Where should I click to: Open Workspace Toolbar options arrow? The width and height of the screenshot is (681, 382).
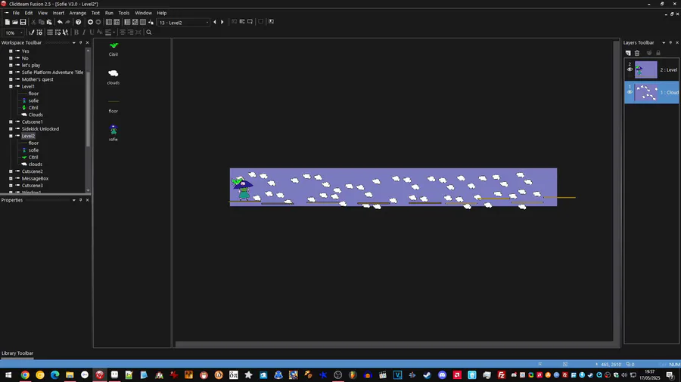tap(74, 42)
